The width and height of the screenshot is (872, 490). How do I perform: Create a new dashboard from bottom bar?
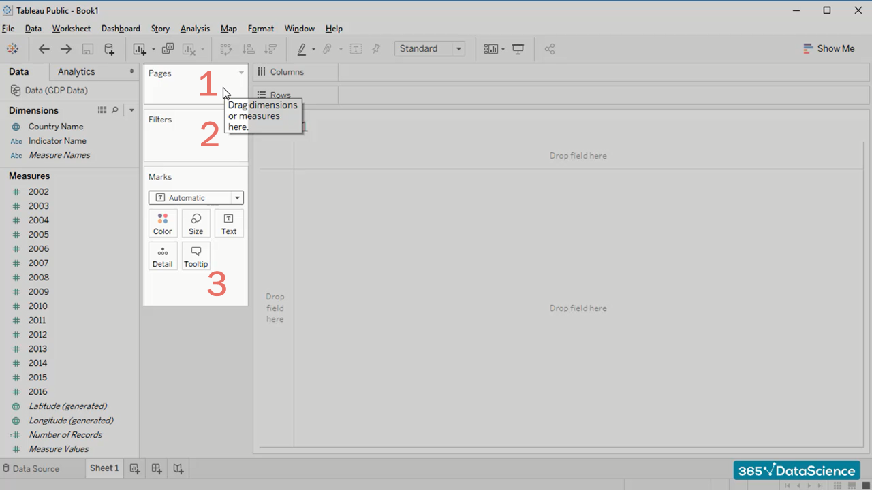pyautogui.click(x=157, y=468)
